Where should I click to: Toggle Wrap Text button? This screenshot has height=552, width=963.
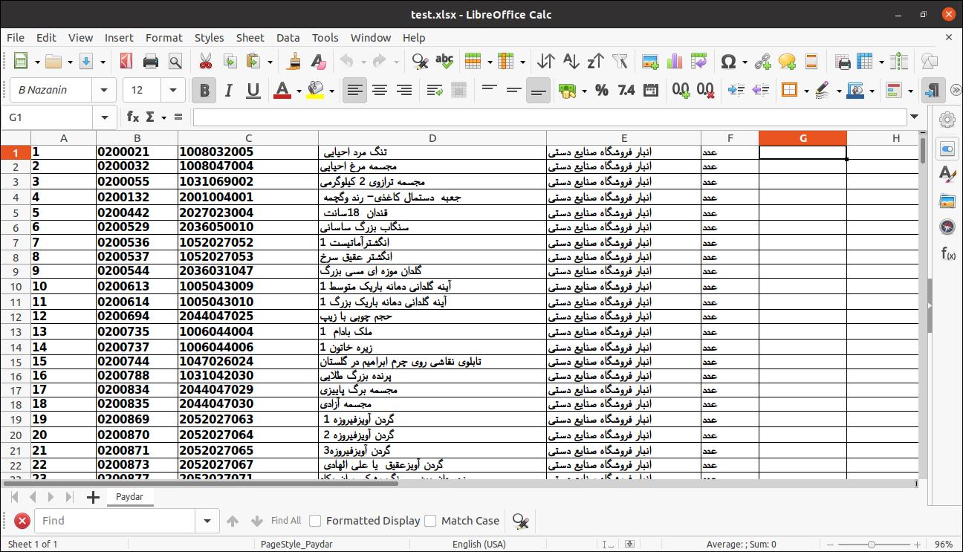coord(435,90)
